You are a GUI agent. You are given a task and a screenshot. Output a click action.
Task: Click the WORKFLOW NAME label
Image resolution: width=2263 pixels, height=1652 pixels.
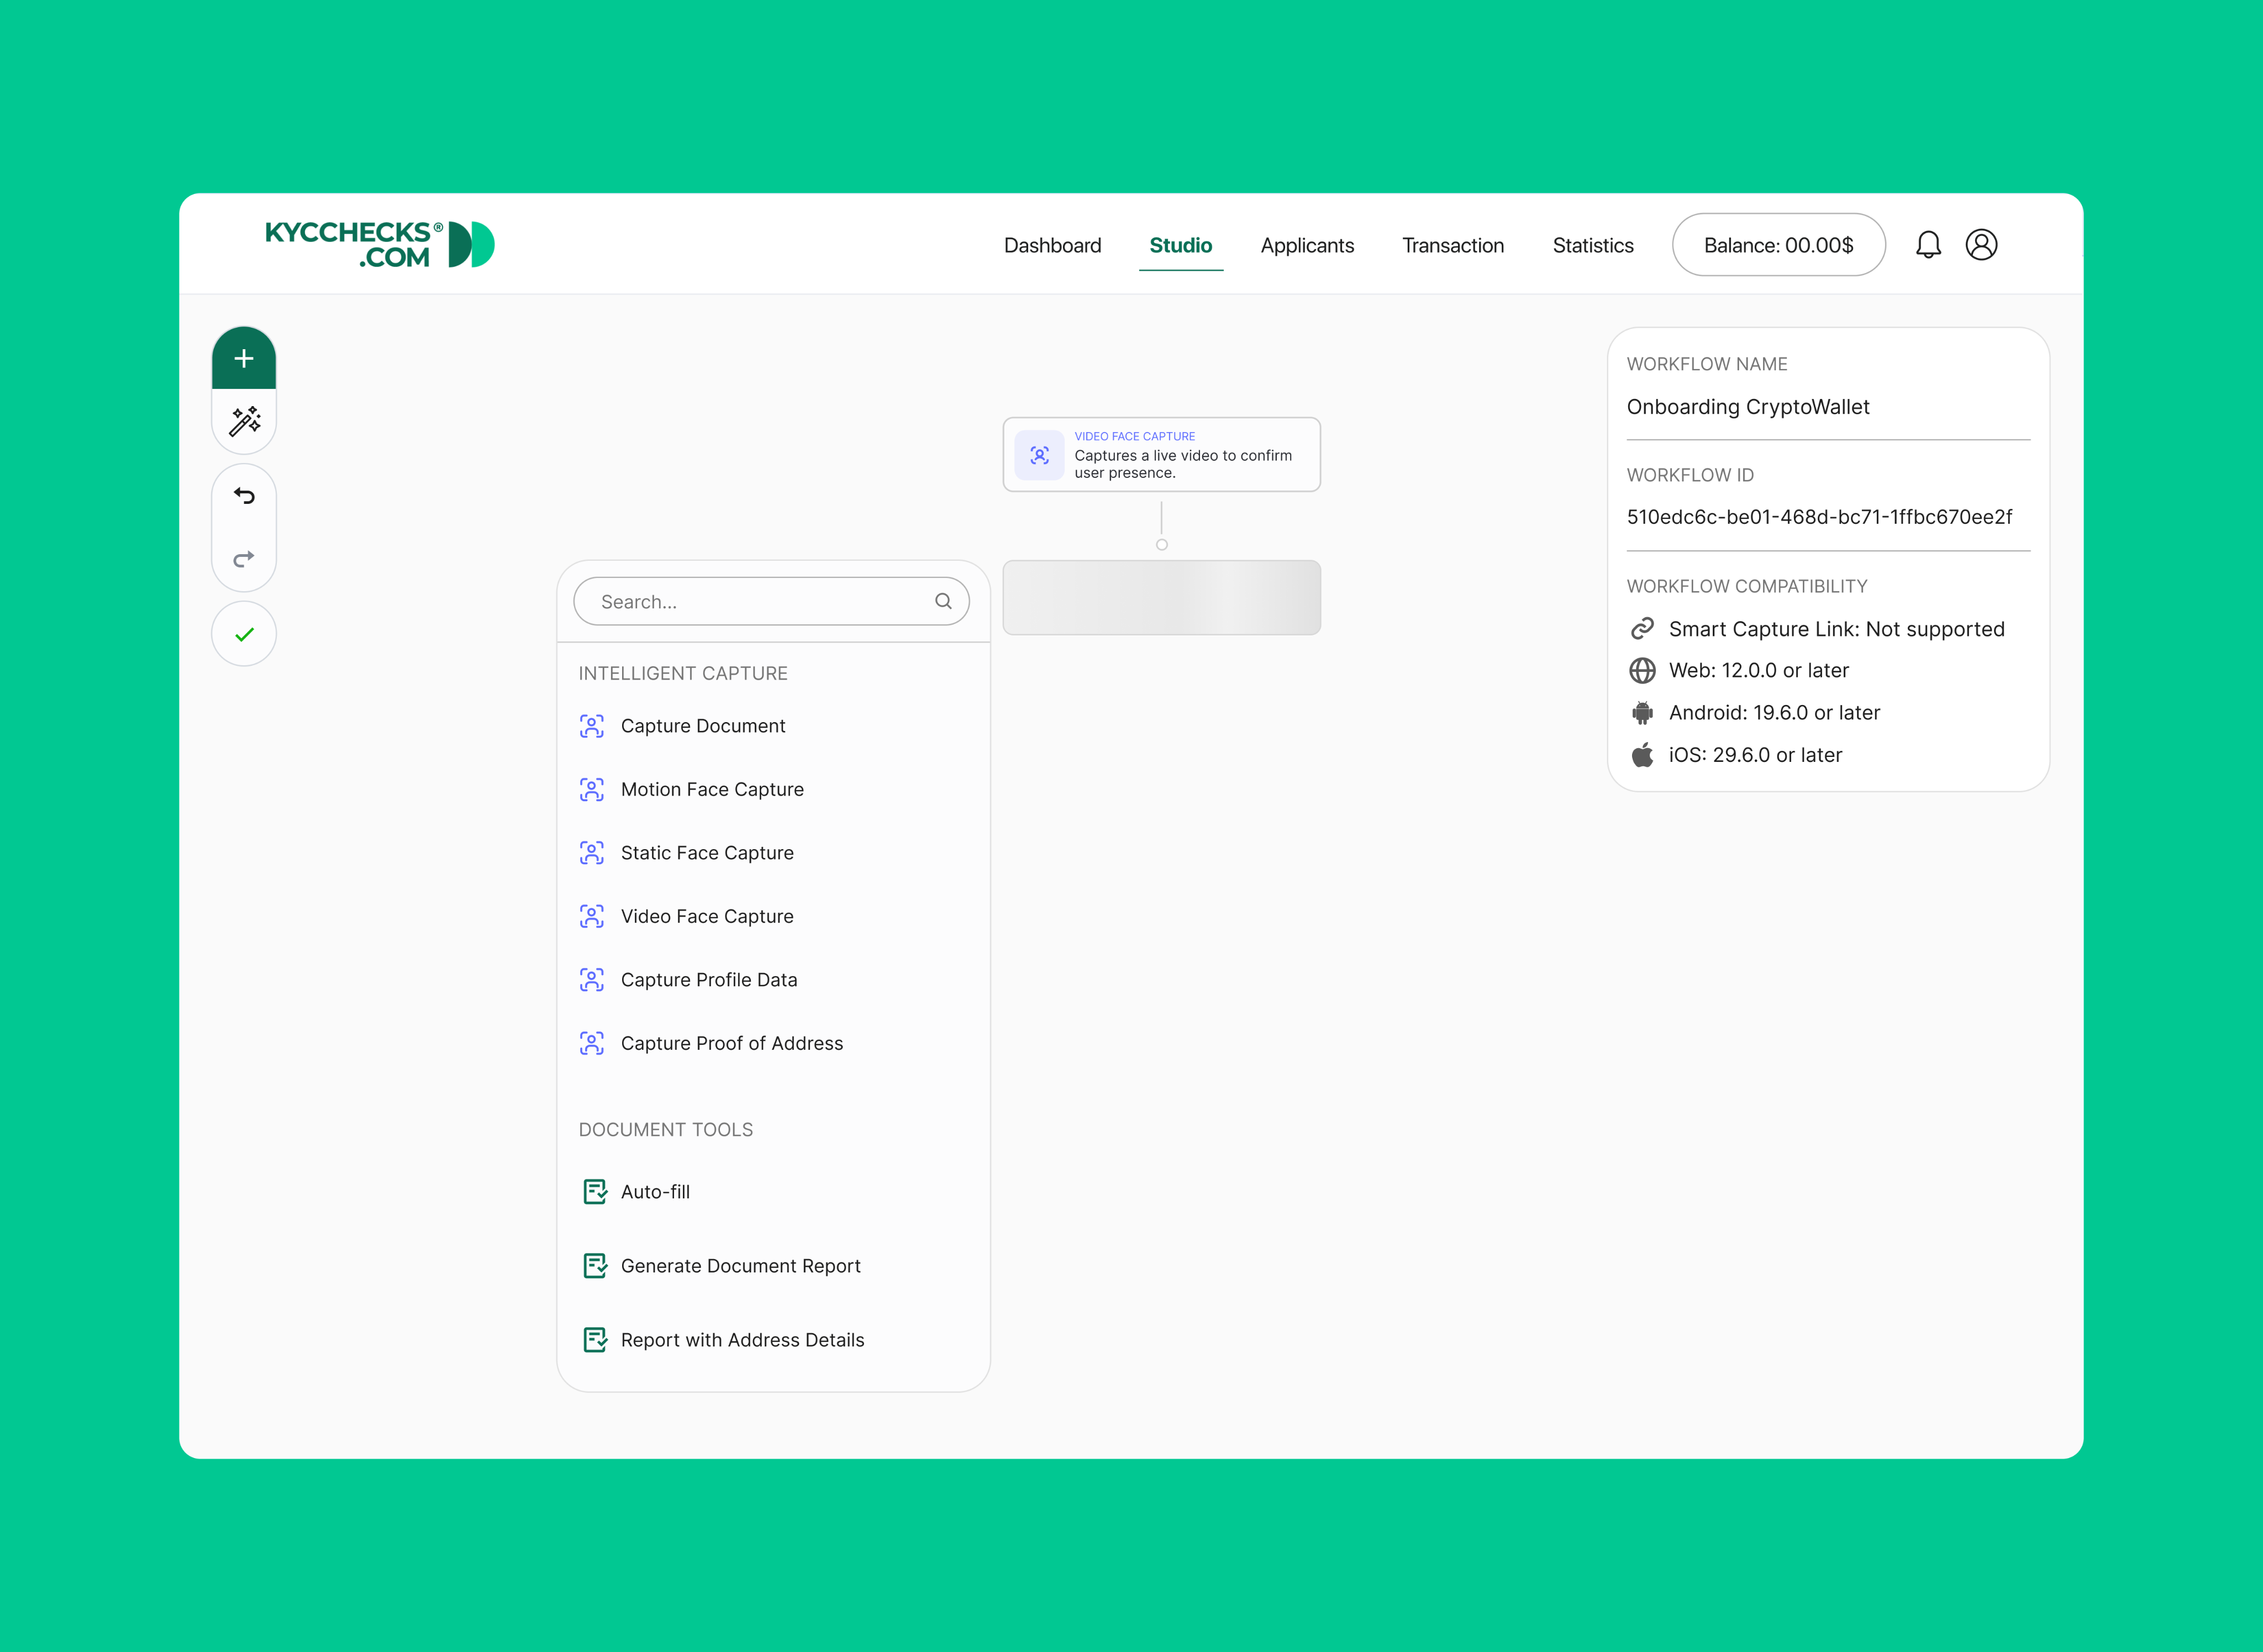click(x=1706, y=365)
